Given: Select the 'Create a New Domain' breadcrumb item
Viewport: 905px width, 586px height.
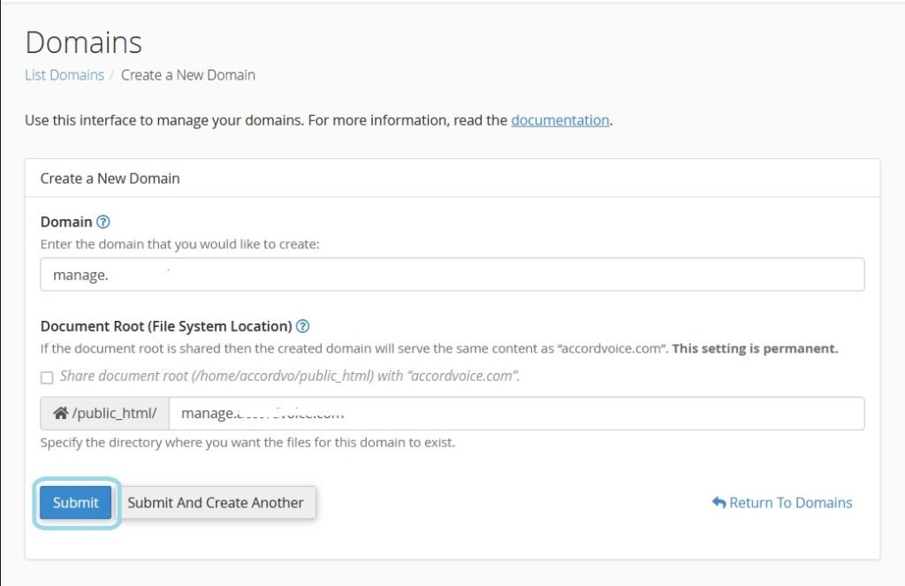Looking at the screenshot, I should coord(188,75).
